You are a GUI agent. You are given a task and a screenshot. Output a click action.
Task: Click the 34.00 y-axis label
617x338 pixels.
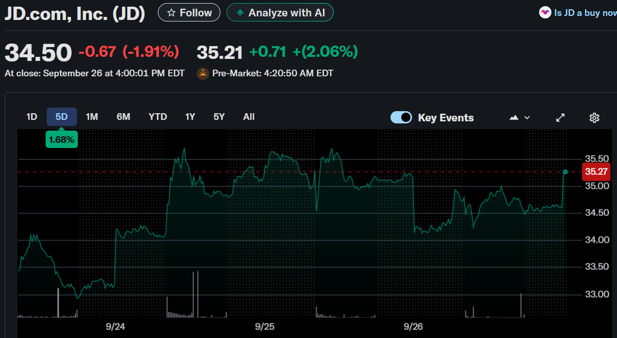click(x=597, y=240)
